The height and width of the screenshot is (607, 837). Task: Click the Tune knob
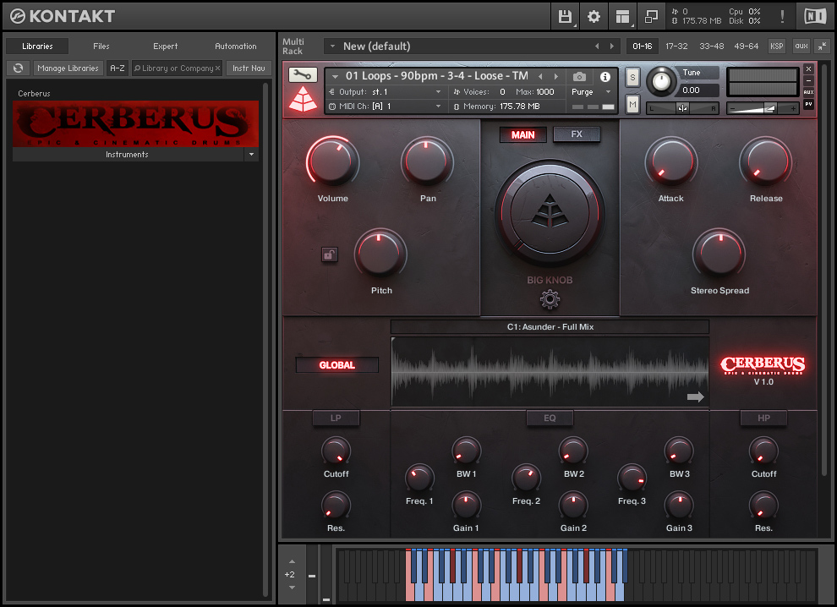[x=661, y=82]
